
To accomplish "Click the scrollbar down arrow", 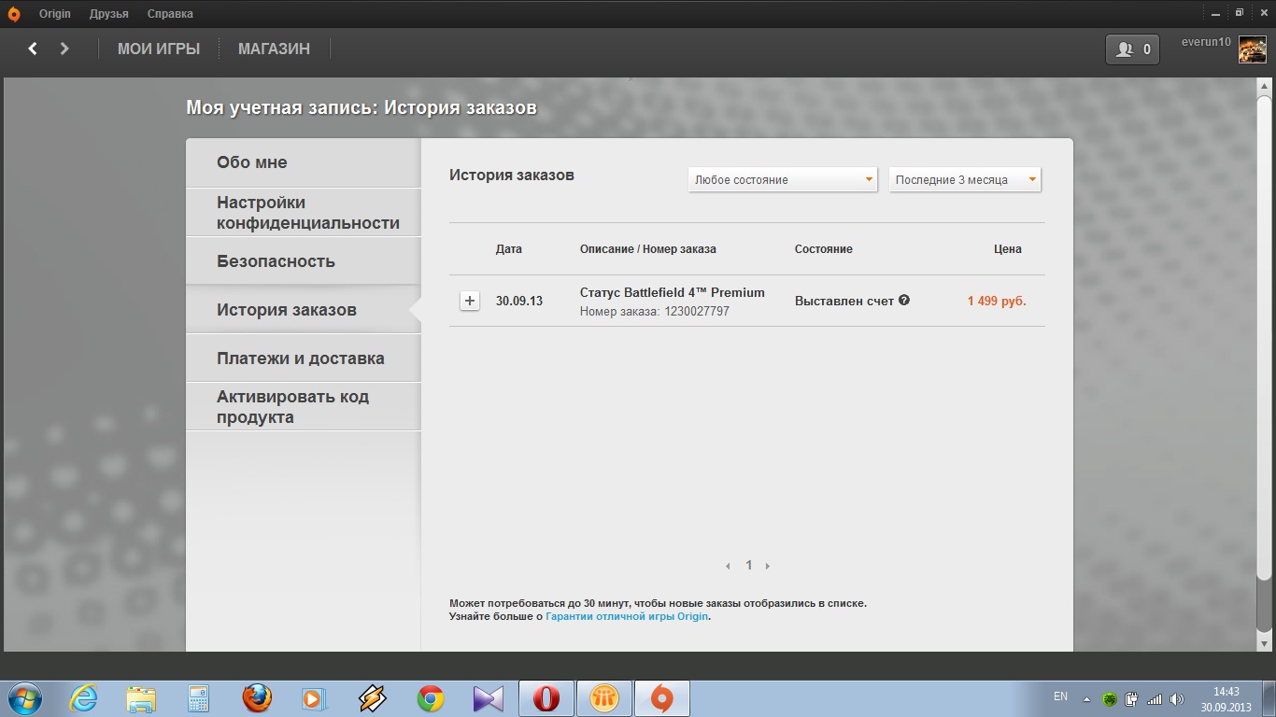I will [1264, 643].
